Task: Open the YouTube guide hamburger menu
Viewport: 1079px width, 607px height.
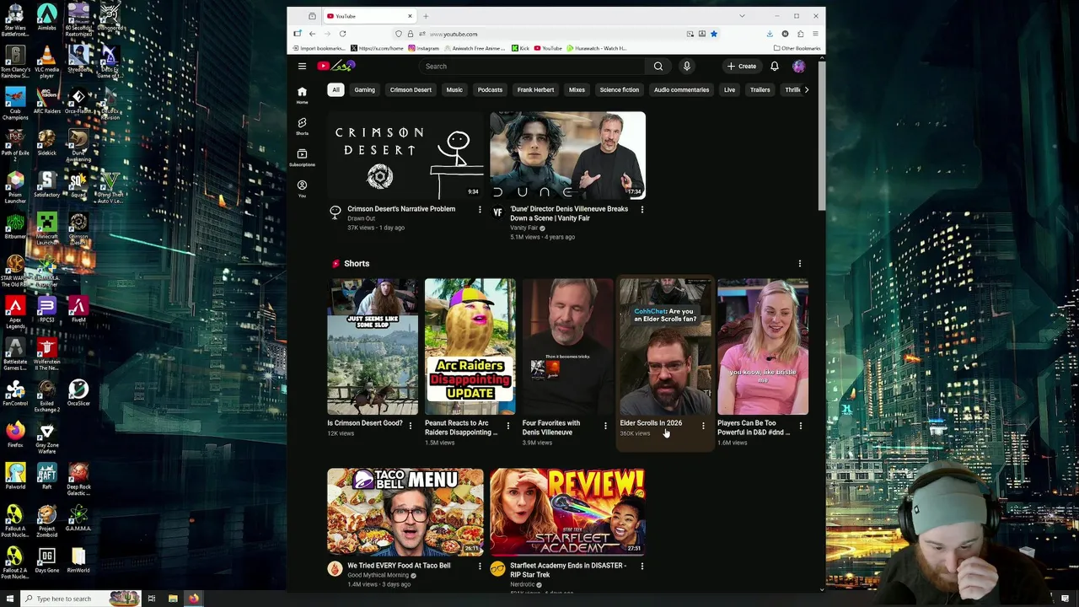Action: point(302,67)
